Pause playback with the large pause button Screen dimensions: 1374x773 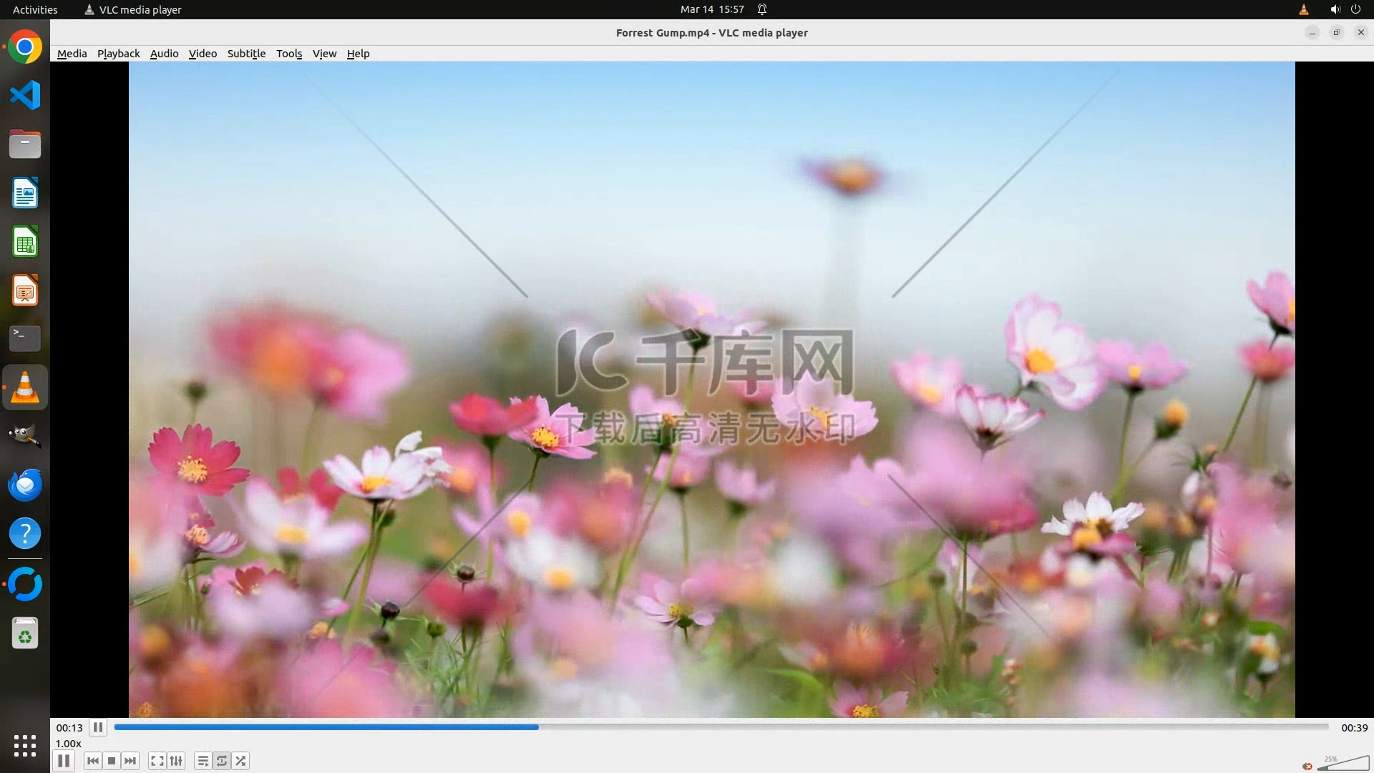tap(64, 761)
